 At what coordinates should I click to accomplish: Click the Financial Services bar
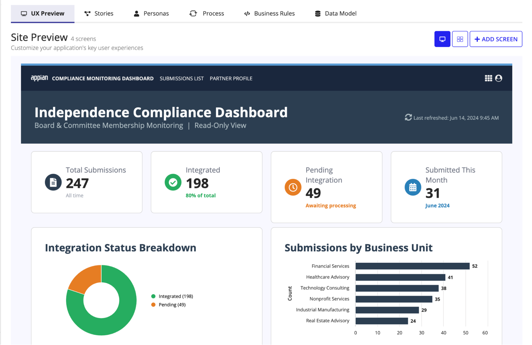(x=412, y=266)
